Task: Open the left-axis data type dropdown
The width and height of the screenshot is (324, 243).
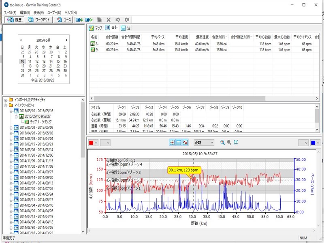Action: [105, 143]
